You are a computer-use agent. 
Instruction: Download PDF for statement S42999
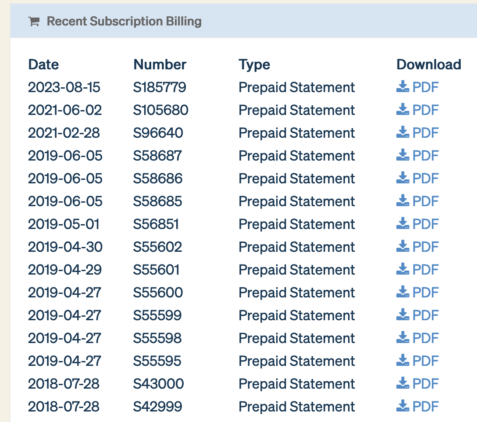425,407
